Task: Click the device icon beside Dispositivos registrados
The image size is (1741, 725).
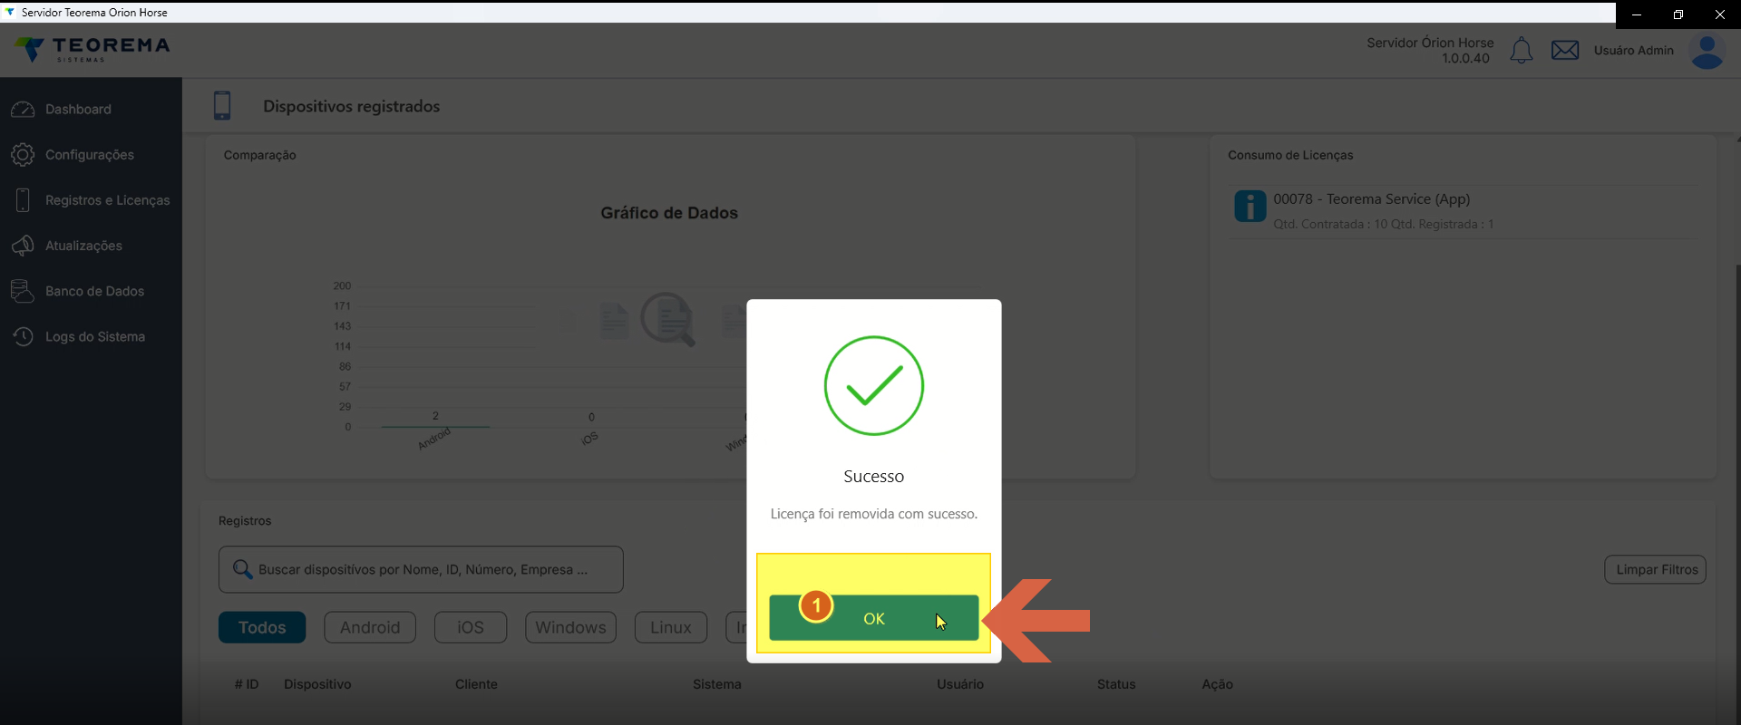Action: tap(222, 105)
